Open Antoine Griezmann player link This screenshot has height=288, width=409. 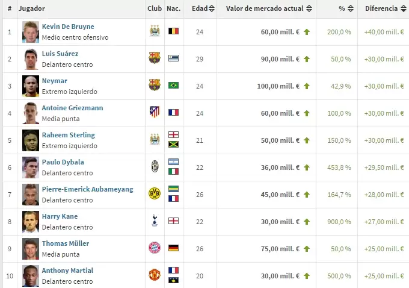(x=72, y=108)
